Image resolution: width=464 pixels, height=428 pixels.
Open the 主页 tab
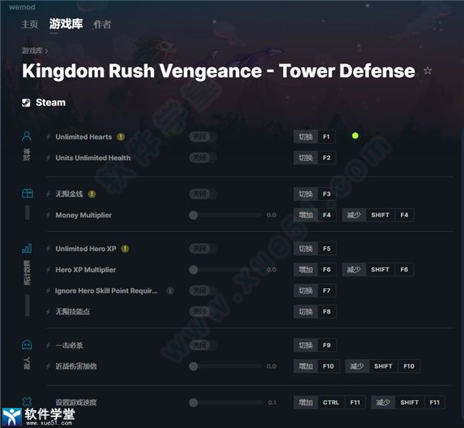[29, 24]
